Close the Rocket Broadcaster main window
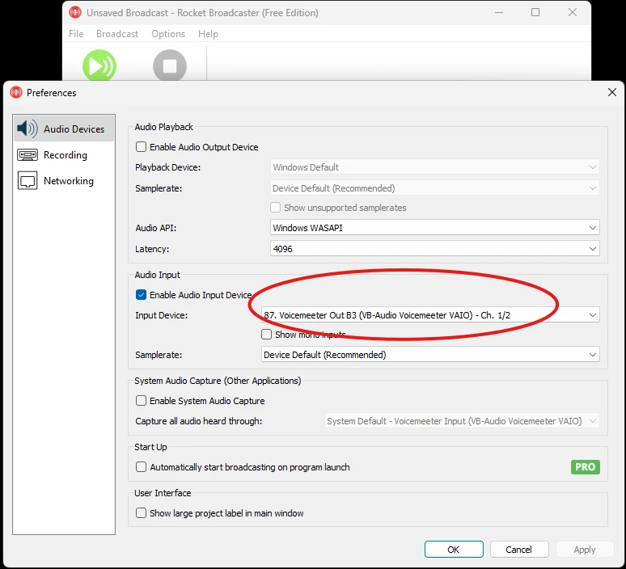 573,12
